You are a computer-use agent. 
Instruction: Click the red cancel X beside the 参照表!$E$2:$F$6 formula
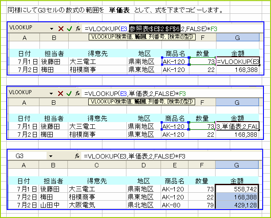[x=61, y=29]
